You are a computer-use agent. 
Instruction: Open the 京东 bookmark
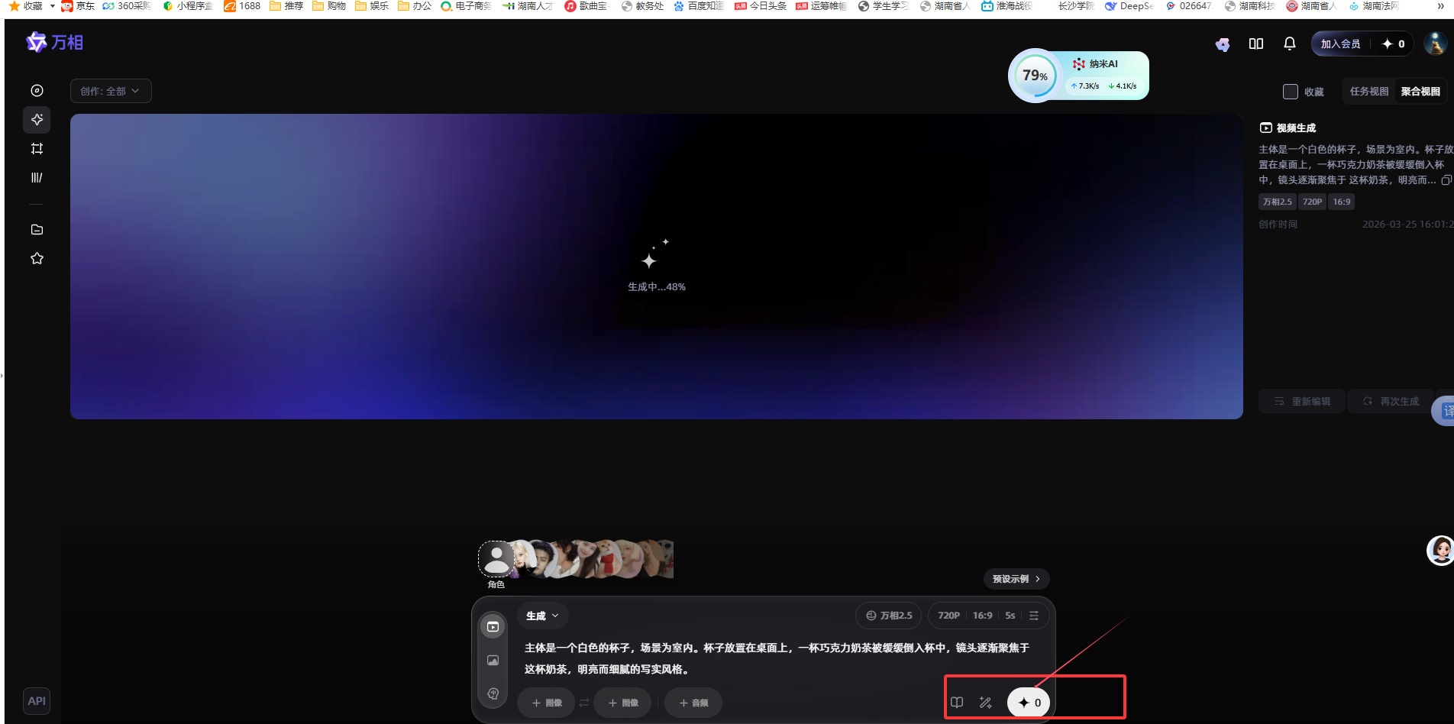pyautogui.click(x=78, y=6)
